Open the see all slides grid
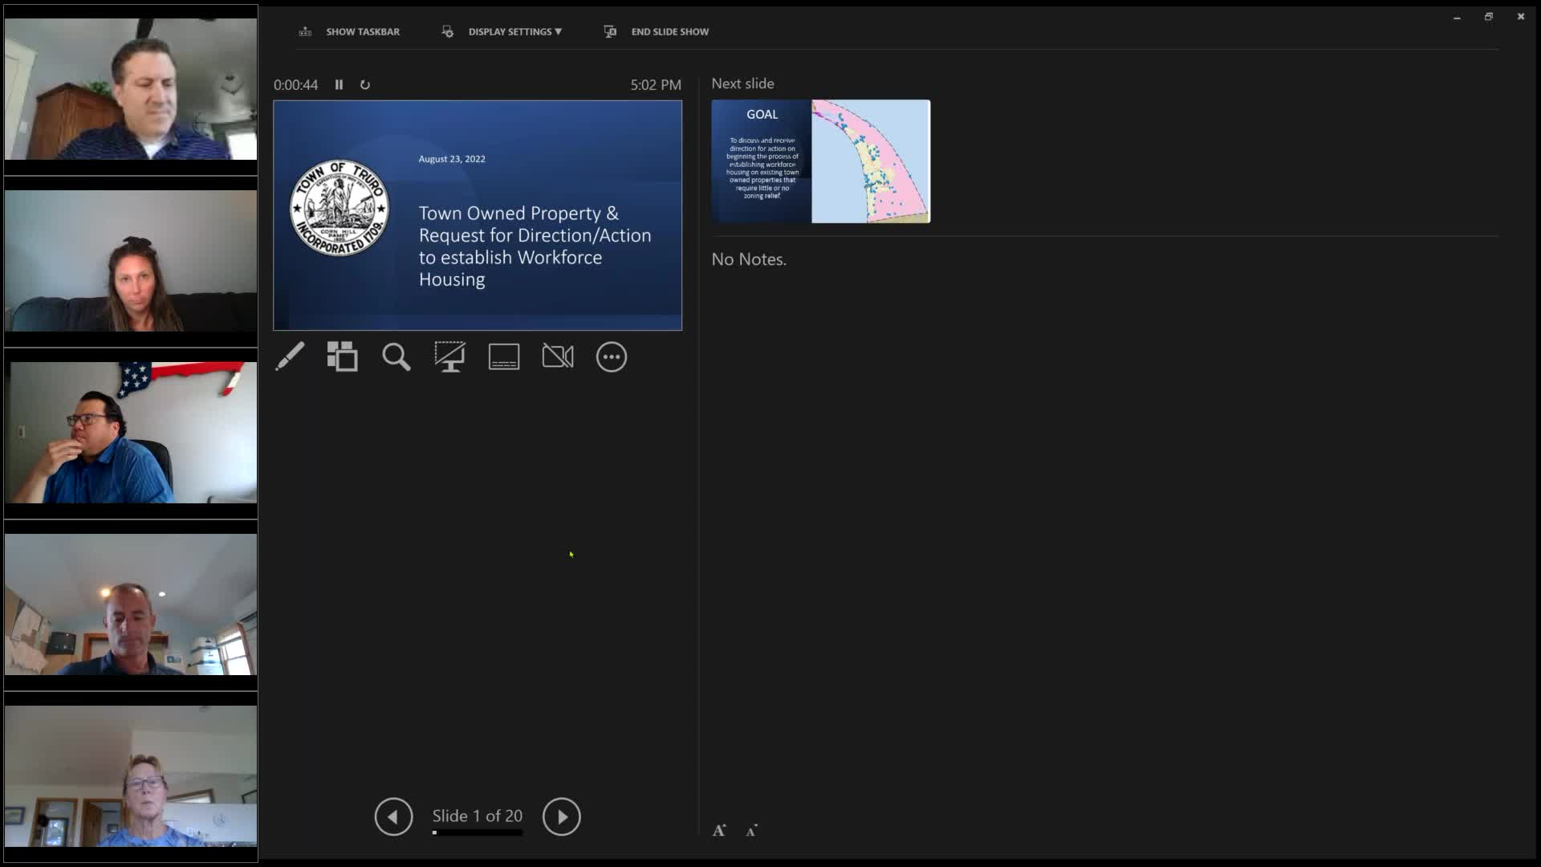1541x867 pixels. (343, 356)
